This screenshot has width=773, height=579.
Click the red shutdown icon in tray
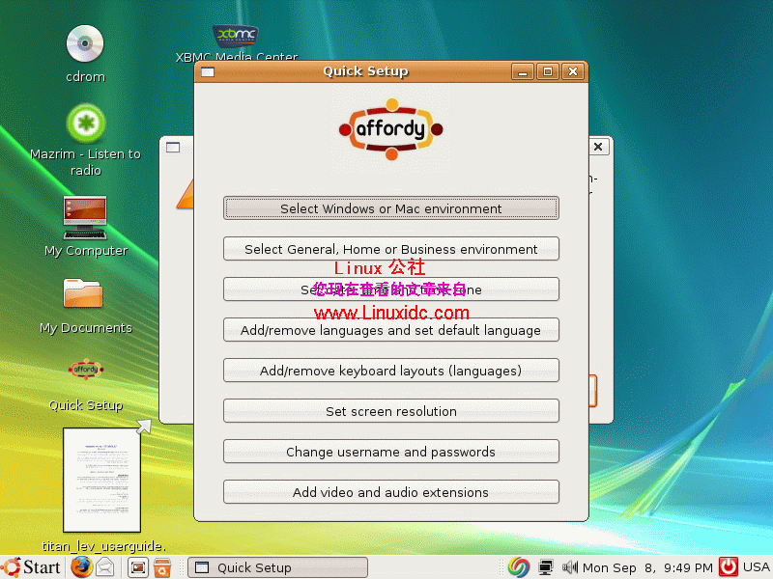tap(729, 567)
